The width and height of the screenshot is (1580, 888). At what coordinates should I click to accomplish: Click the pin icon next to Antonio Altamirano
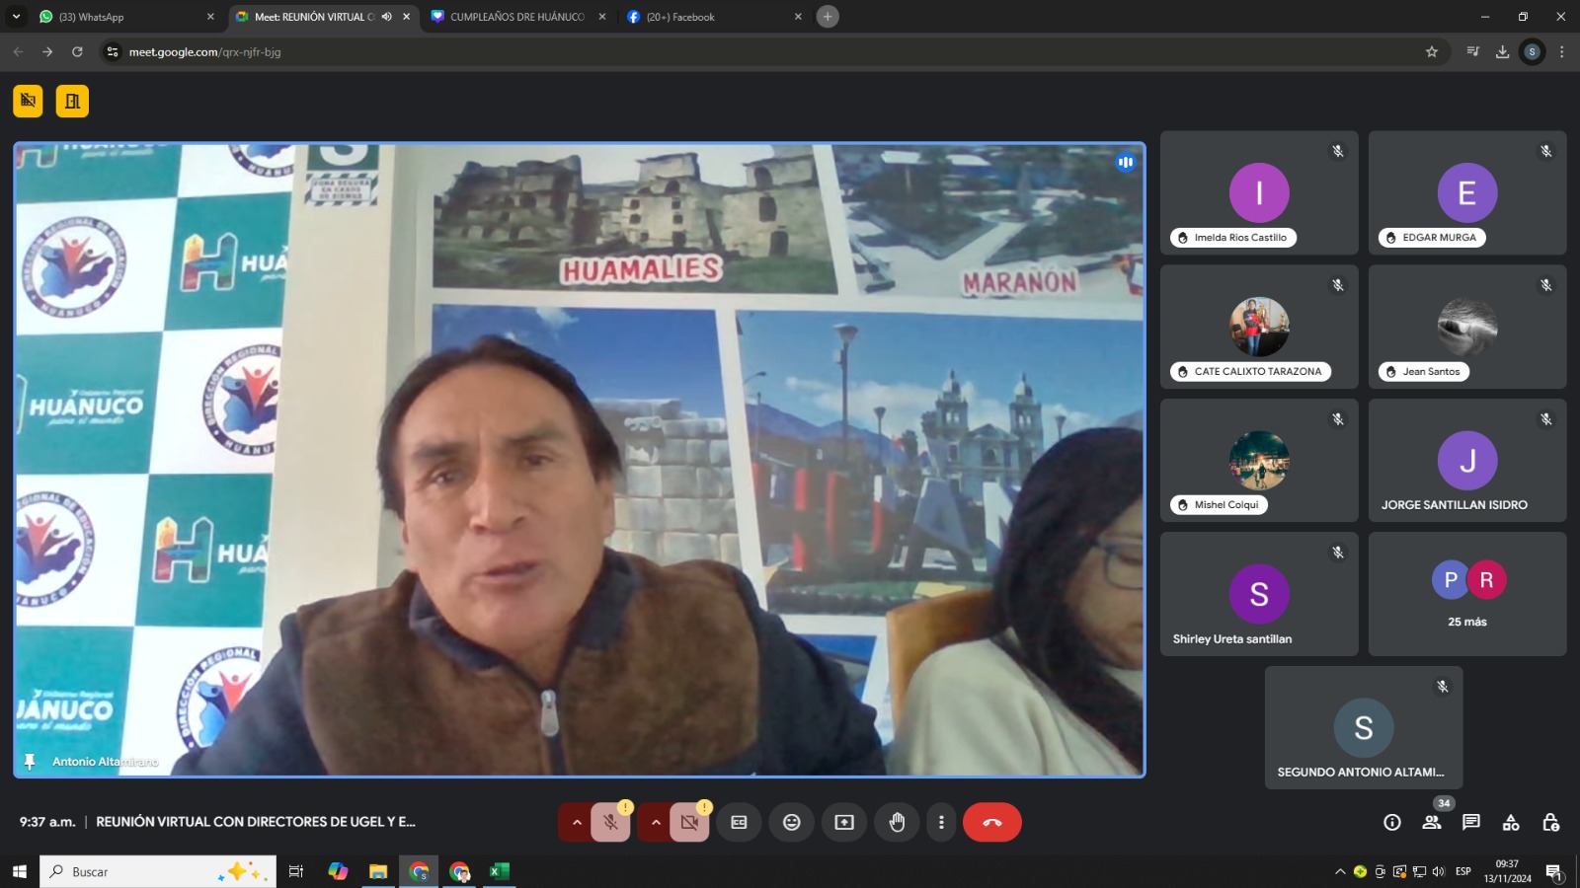coord(30,762)
